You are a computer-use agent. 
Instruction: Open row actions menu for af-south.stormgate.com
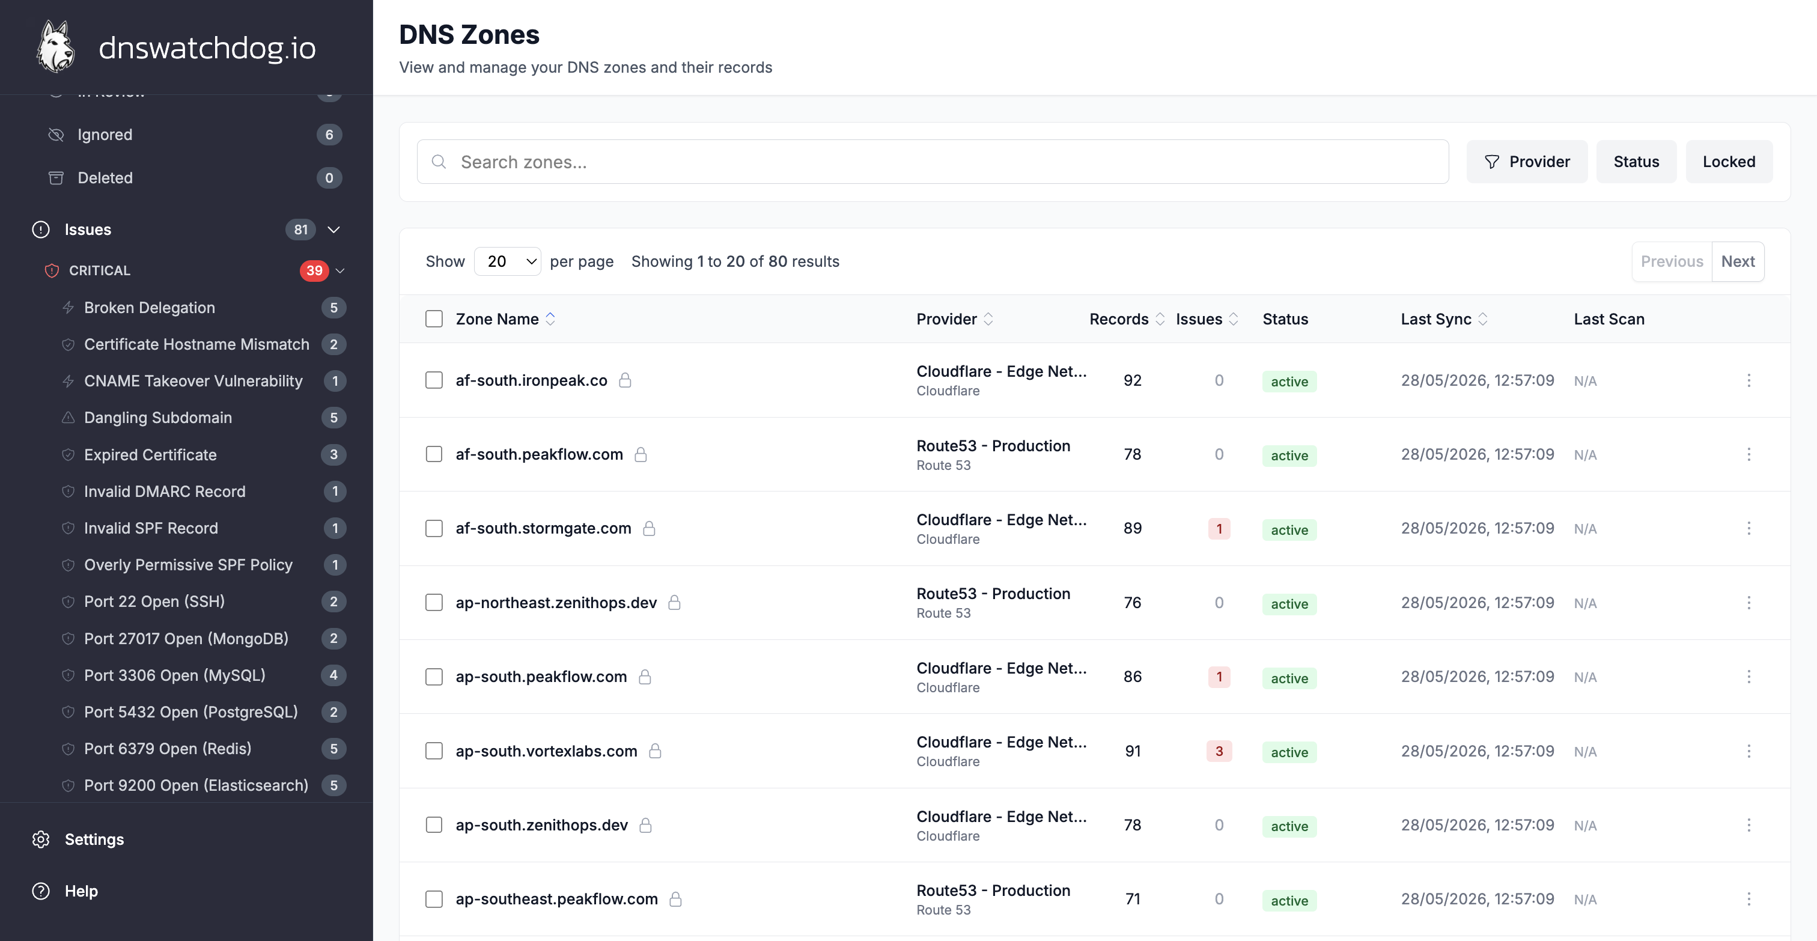click(1749, 528)
